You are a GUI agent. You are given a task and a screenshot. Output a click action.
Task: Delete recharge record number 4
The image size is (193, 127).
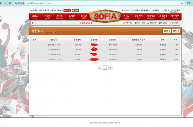tap(176, 45)
